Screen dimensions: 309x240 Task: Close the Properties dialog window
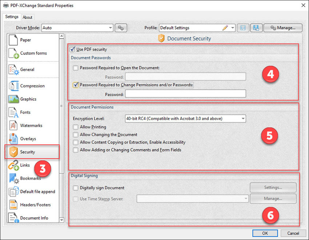303,5
